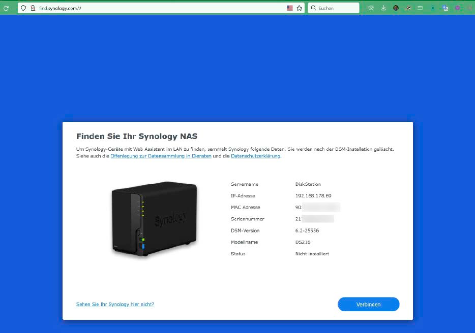Open the Datenschutzerklärung link
Image resolution: width=475 pixels, height=333 pixels.
point(255,156)
